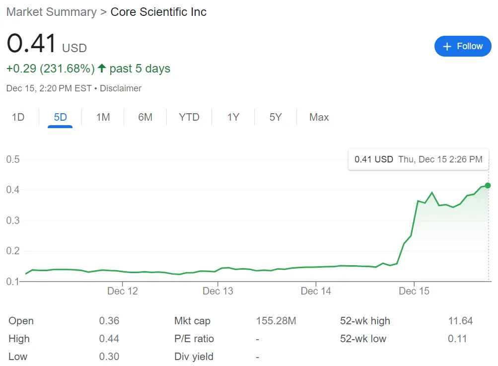The width and height of the screenshot is (498, 366).
Task: Select the YTD chart range
Action: click(x=189, y=117)
